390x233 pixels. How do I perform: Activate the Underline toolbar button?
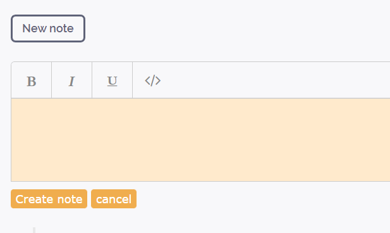(x=112, y=80)
